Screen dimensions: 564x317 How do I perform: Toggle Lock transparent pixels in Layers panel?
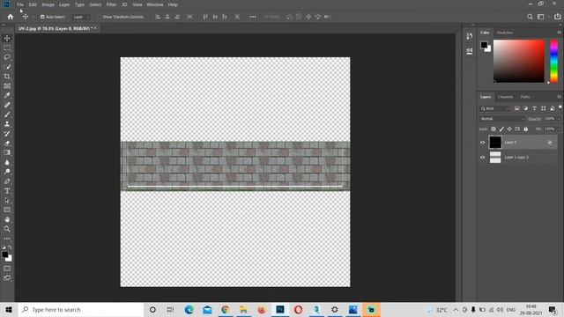[x=493, y=129]
